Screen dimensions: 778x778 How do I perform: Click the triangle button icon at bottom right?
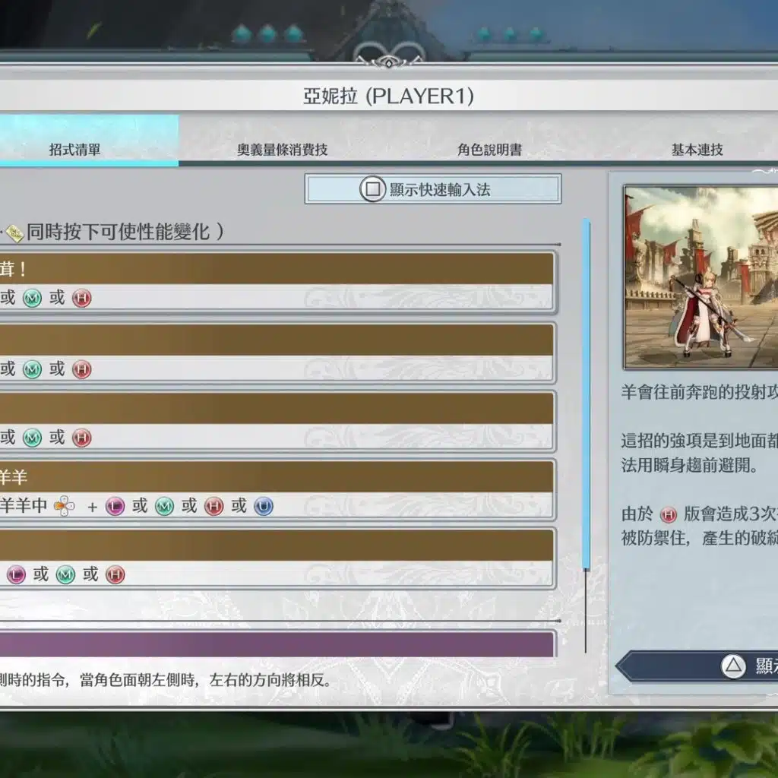pyautogui.click(x=732, y=666)
